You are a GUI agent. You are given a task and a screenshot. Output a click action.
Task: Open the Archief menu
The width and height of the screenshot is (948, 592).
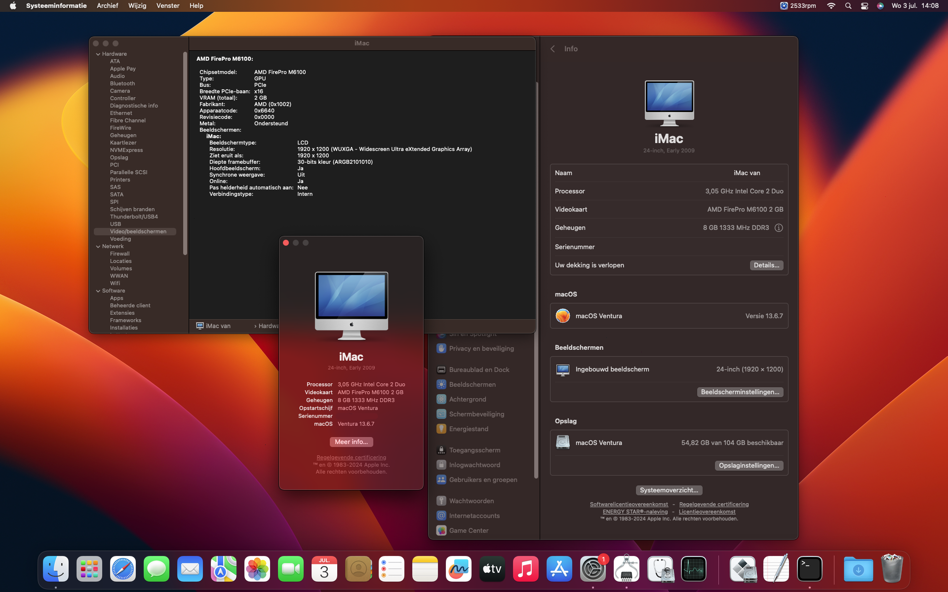click(108, 6)
